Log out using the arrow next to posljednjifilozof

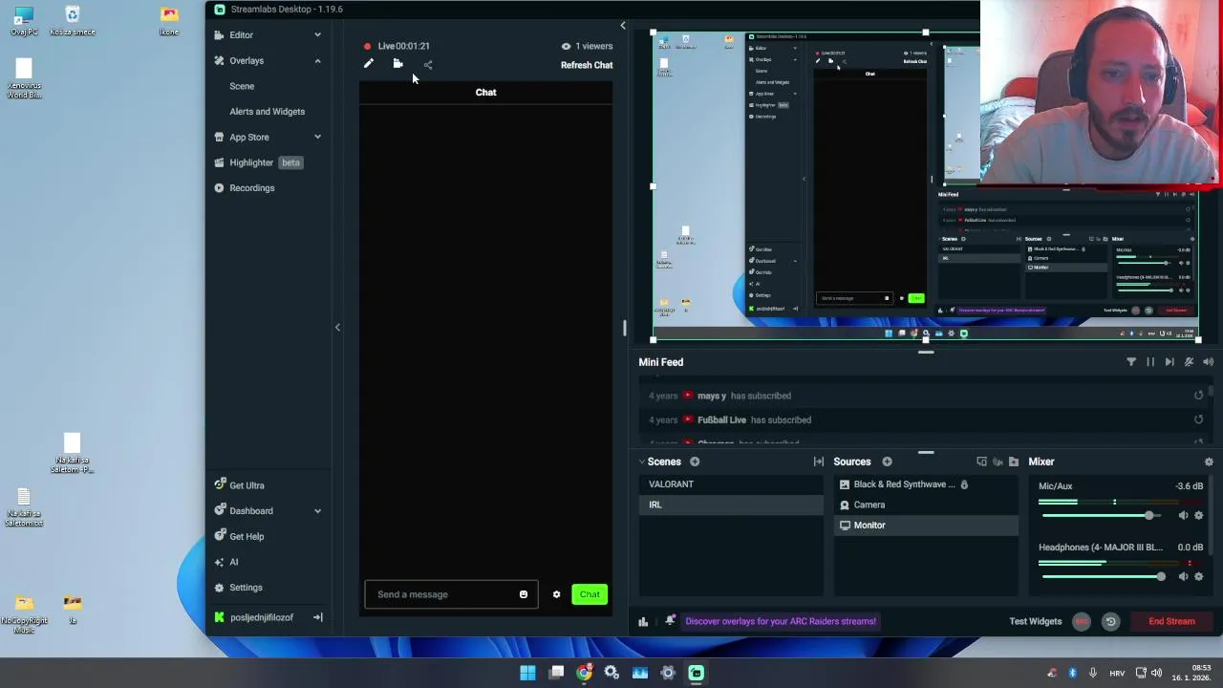coord(318,617)
